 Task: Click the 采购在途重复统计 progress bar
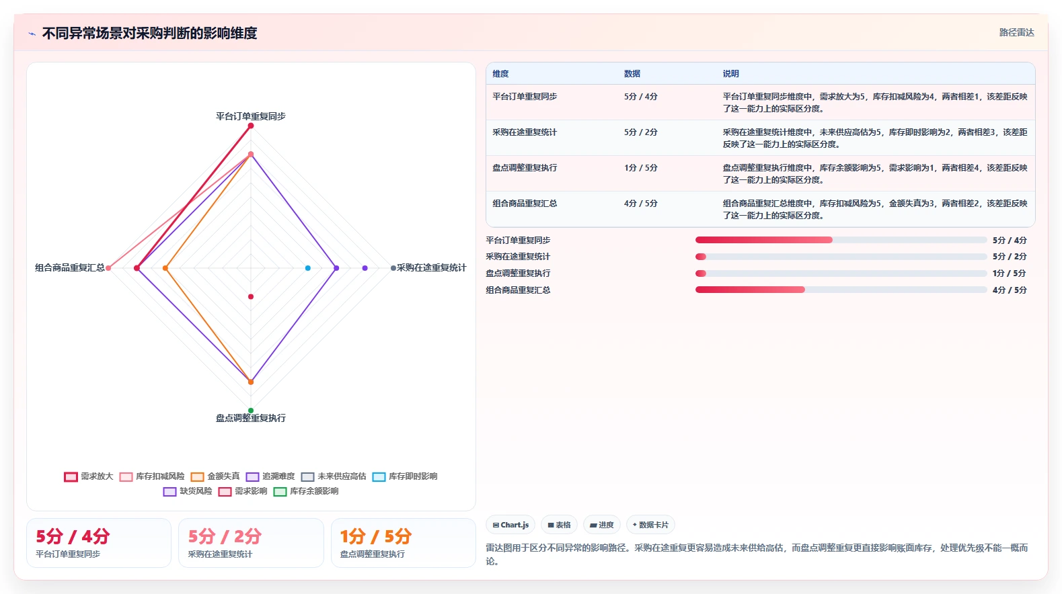click(x=841, y=257)
